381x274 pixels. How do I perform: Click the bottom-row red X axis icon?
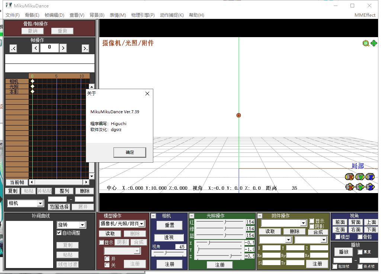pyautogui.click(x=349, y=187)
